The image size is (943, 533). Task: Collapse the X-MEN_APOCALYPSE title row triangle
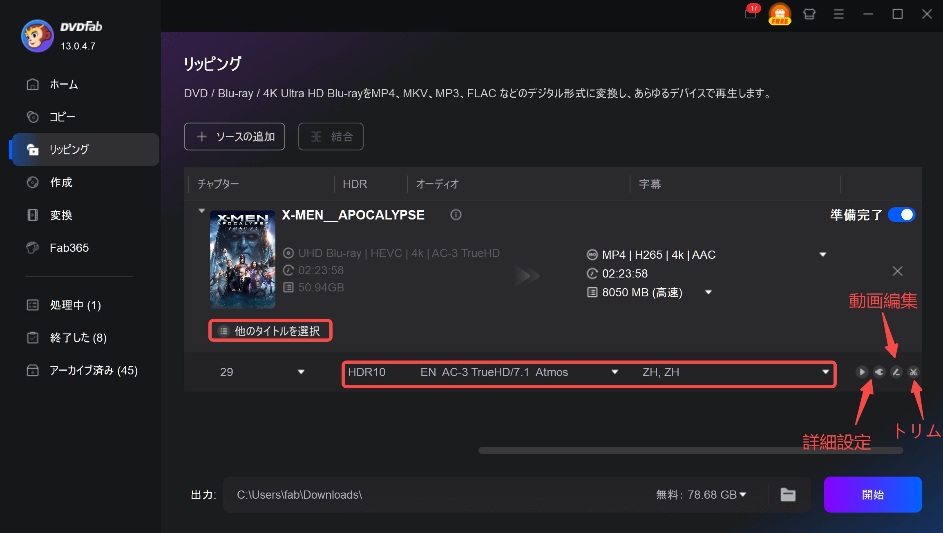click(x=201, y=211)
